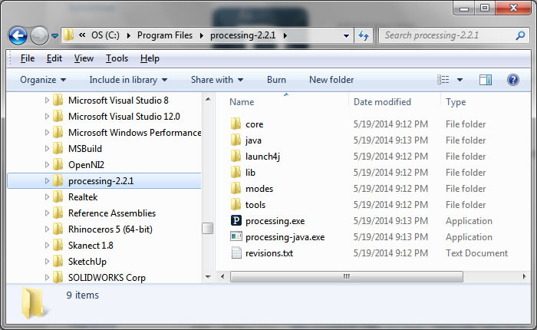The height and width of the screenshot is (330, 537).
Task: Select the SketchUp folder icon
Action: tap(58, 262)
